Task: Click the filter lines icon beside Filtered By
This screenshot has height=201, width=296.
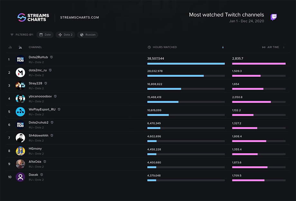Action: (x=12, y=35)
